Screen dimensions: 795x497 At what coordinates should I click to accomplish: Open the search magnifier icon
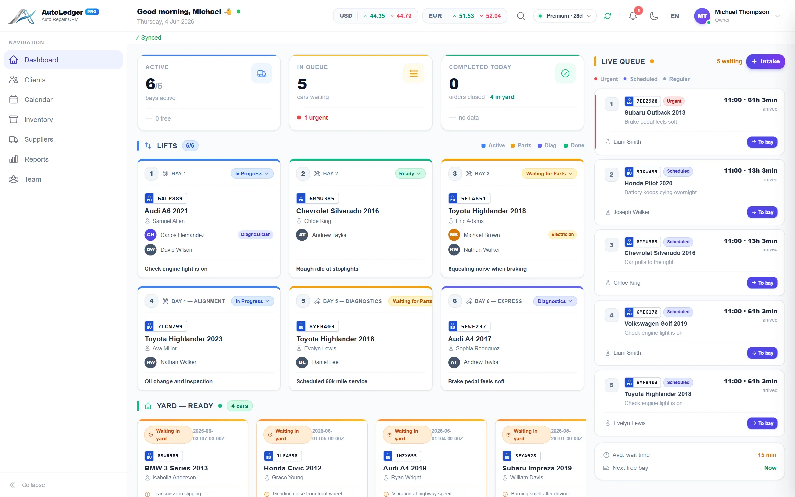coord(521,16)
